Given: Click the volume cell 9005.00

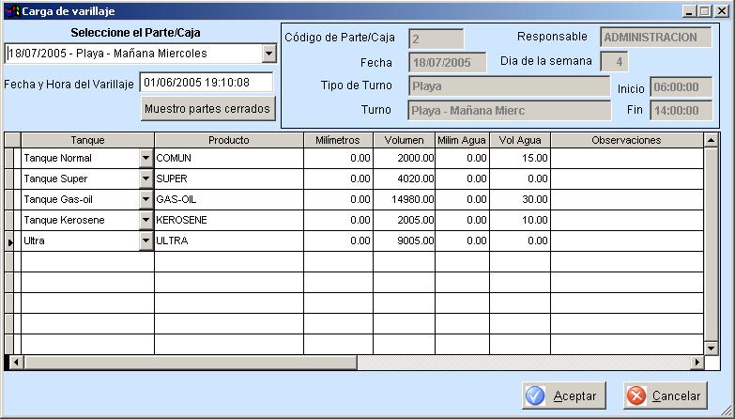Looking at the screenshot, I should [x=404, y=241].
